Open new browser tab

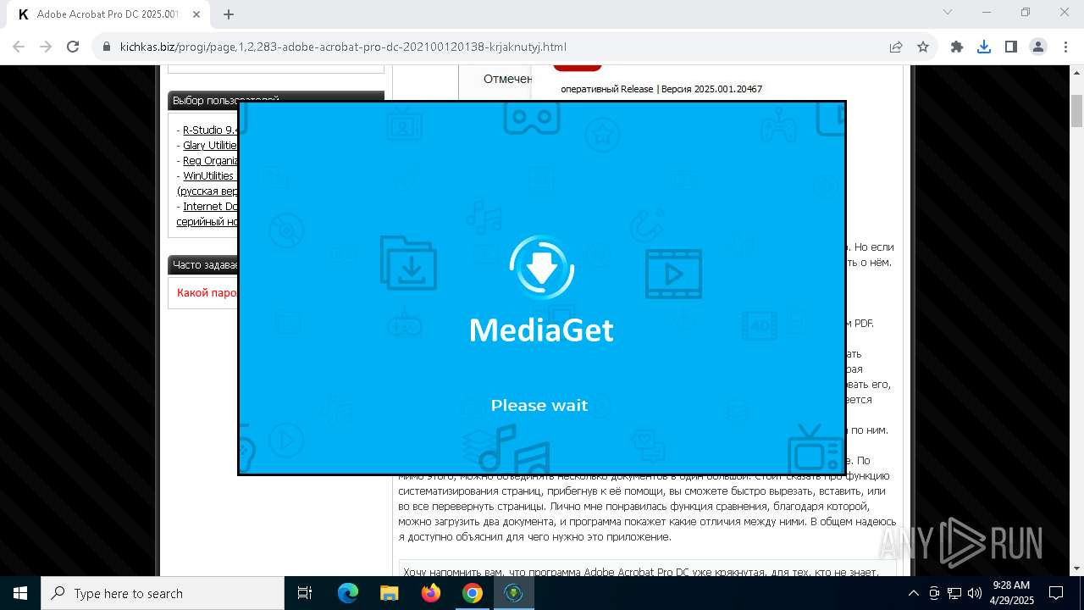point(229,14)
